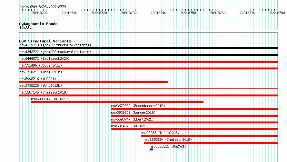Click the black bar under nsv4339713

coord(148,48)
